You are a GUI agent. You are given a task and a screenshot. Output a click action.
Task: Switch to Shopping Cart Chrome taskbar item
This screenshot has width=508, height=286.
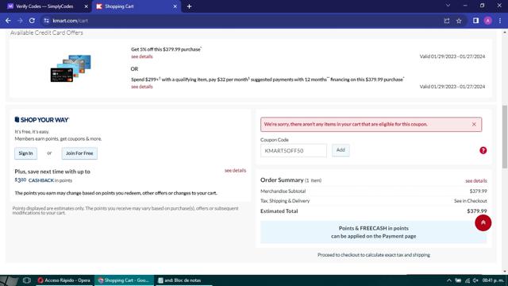124,280
